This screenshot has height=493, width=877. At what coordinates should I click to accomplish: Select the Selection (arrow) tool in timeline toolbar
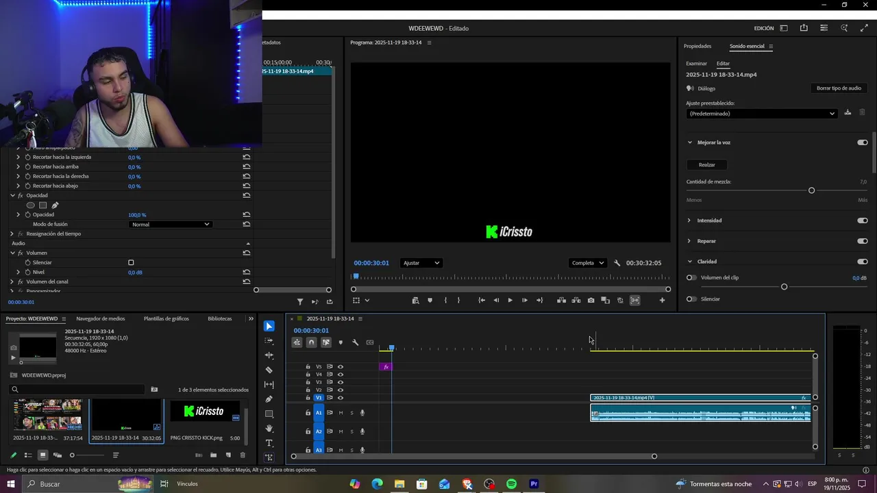269,326
